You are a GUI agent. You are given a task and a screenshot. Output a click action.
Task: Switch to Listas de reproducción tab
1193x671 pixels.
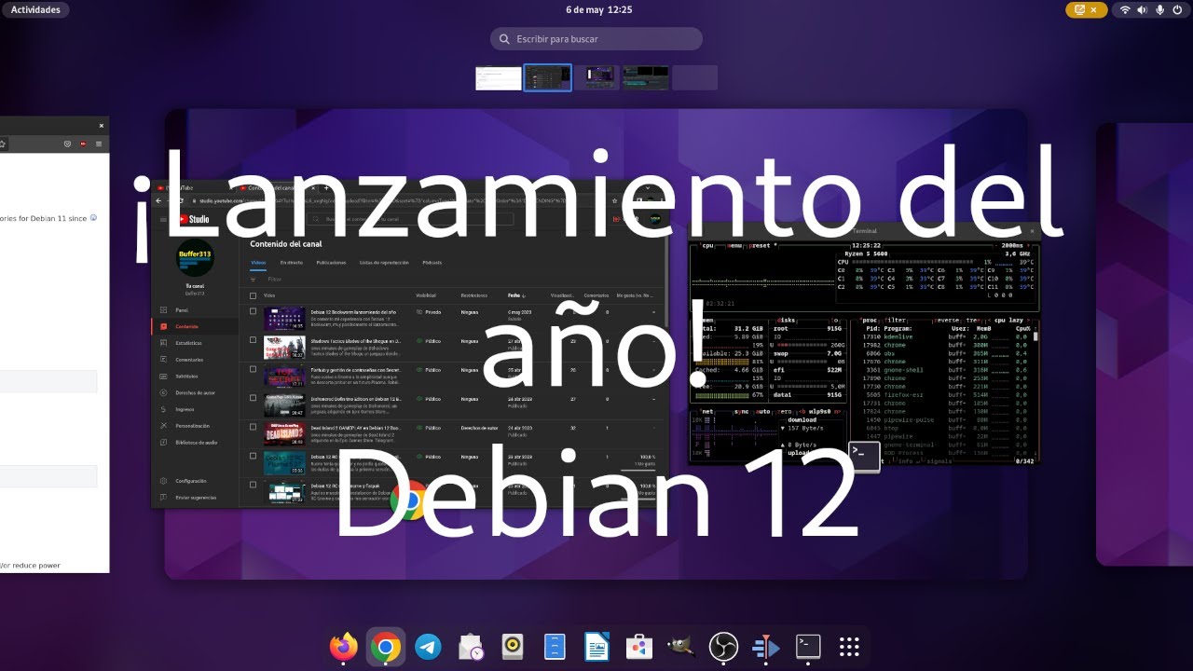(385, 263)
